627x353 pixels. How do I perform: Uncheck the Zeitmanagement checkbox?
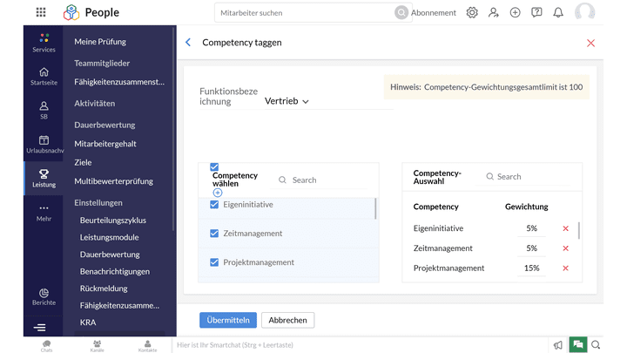[214, 234]
